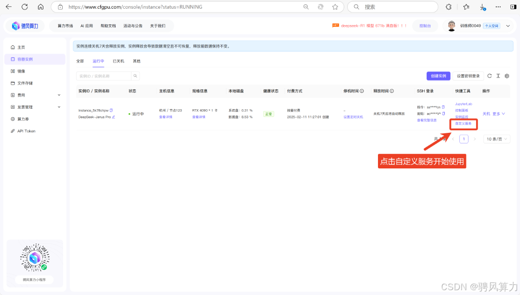Click the 创建实例 button

(x=438, y=76)
